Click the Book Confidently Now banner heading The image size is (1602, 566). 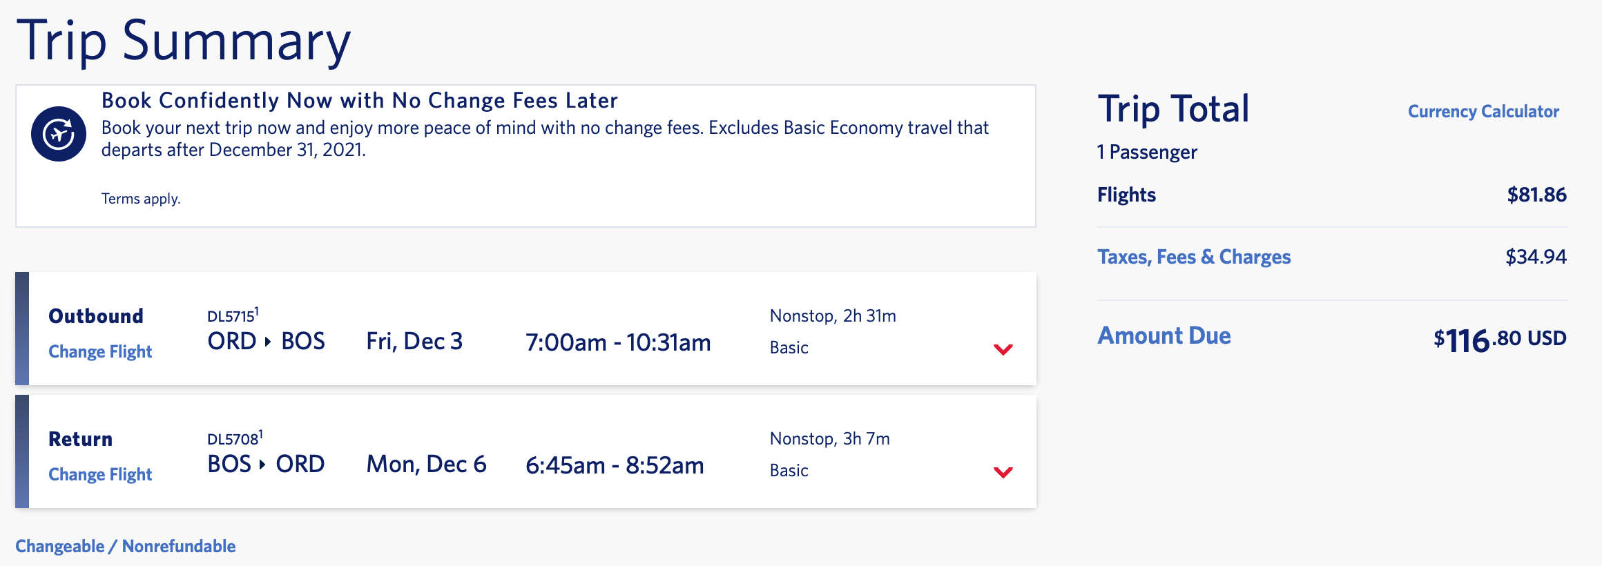point(359,101)
